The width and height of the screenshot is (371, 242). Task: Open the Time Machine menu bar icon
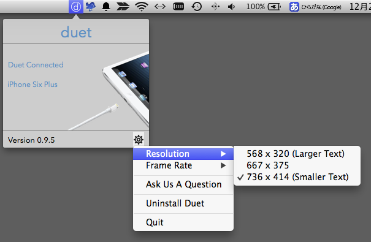coord(197,7)
